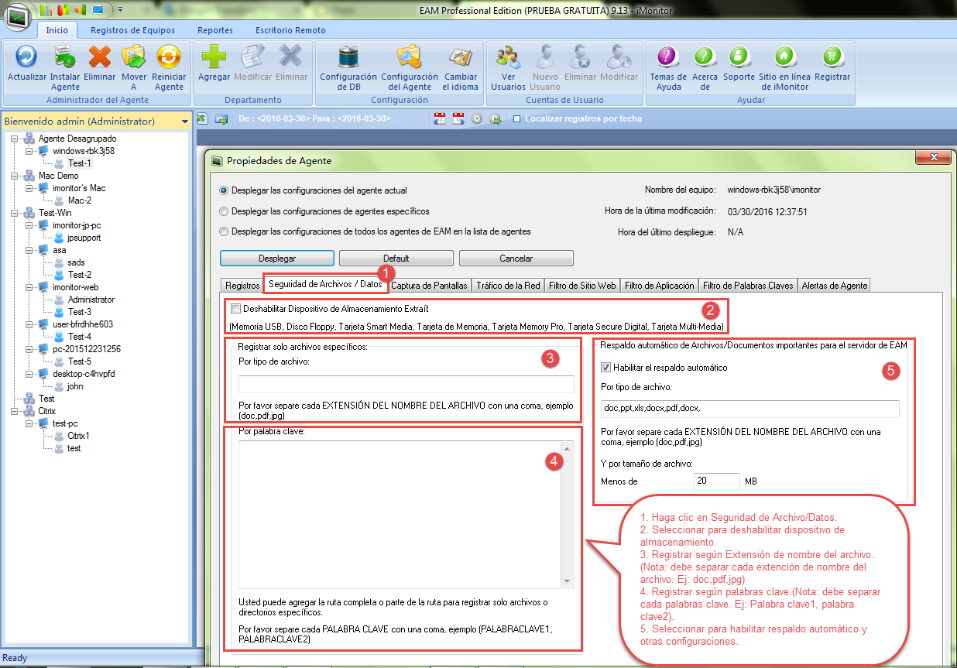Enable Localizar registros por fecha checkbox
Screen dimensions: 957x668
point(517,119)
